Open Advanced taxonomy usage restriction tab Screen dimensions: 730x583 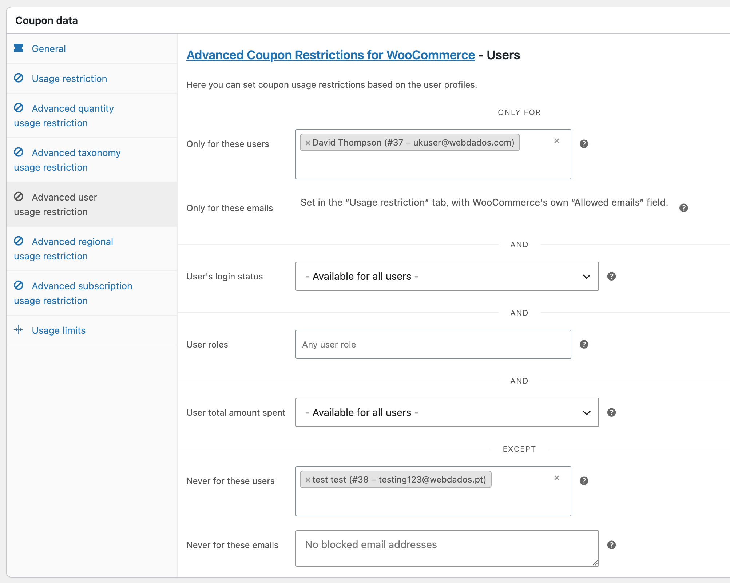[92, 160]
